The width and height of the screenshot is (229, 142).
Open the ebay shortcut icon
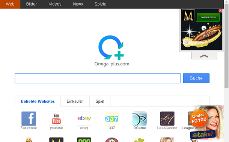click(84, 118)
